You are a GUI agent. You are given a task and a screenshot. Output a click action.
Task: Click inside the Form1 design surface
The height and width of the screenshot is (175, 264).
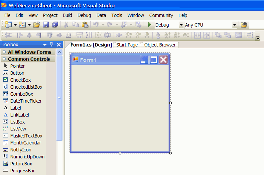pyautogui.click(x=120, y=108)
